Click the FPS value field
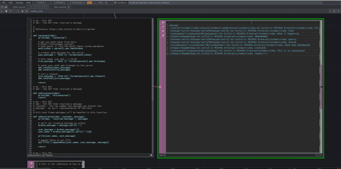The height and width of the screenshot is (169, 341). [x=106, y=3]
